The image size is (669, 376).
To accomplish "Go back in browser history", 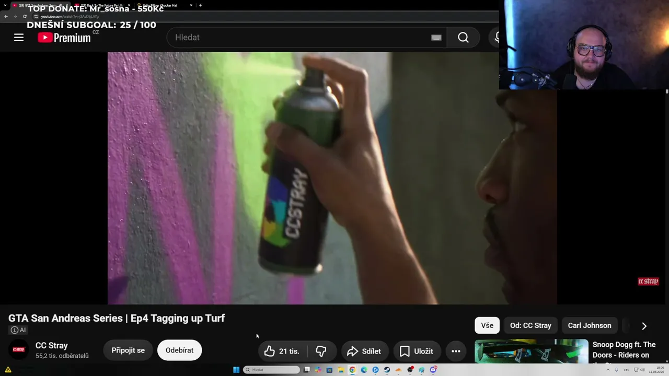I will click(6, 16).
